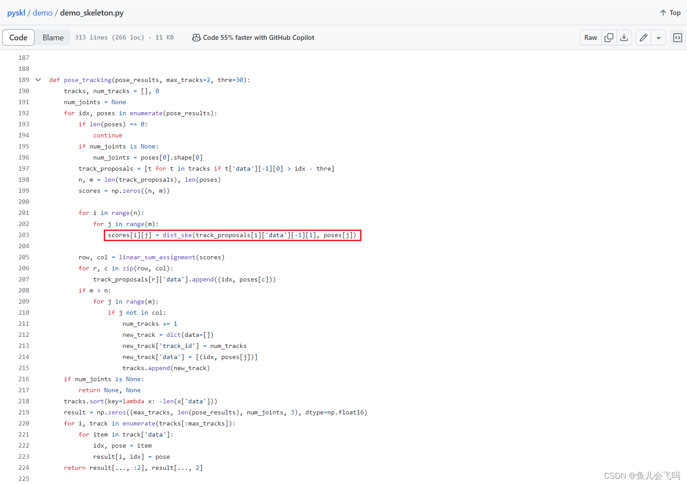
Task: Select the pose_tracking function name
Action: 87,80
